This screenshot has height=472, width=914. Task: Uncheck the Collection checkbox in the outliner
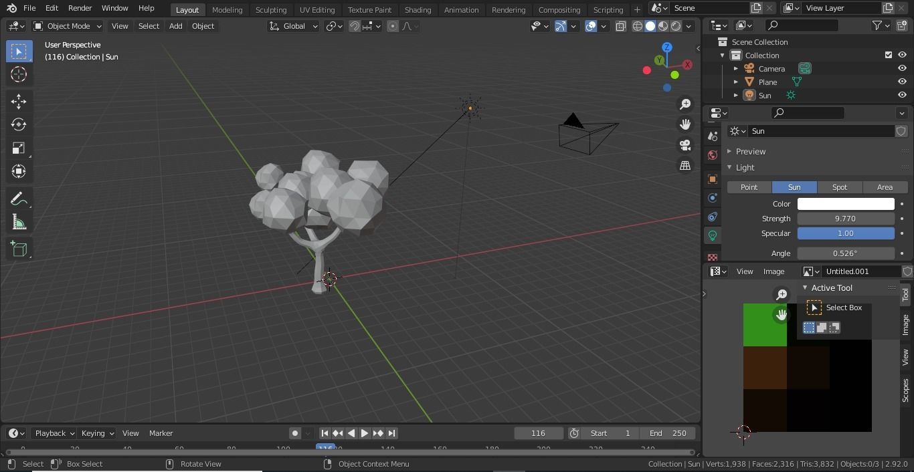pos(889,55)
